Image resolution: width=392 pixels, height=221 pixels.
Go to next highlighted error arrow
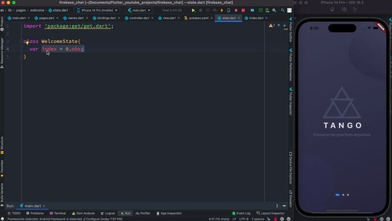[x=284, y=25]
